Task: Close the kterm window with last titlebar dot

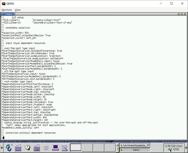Action: [185, 14]
